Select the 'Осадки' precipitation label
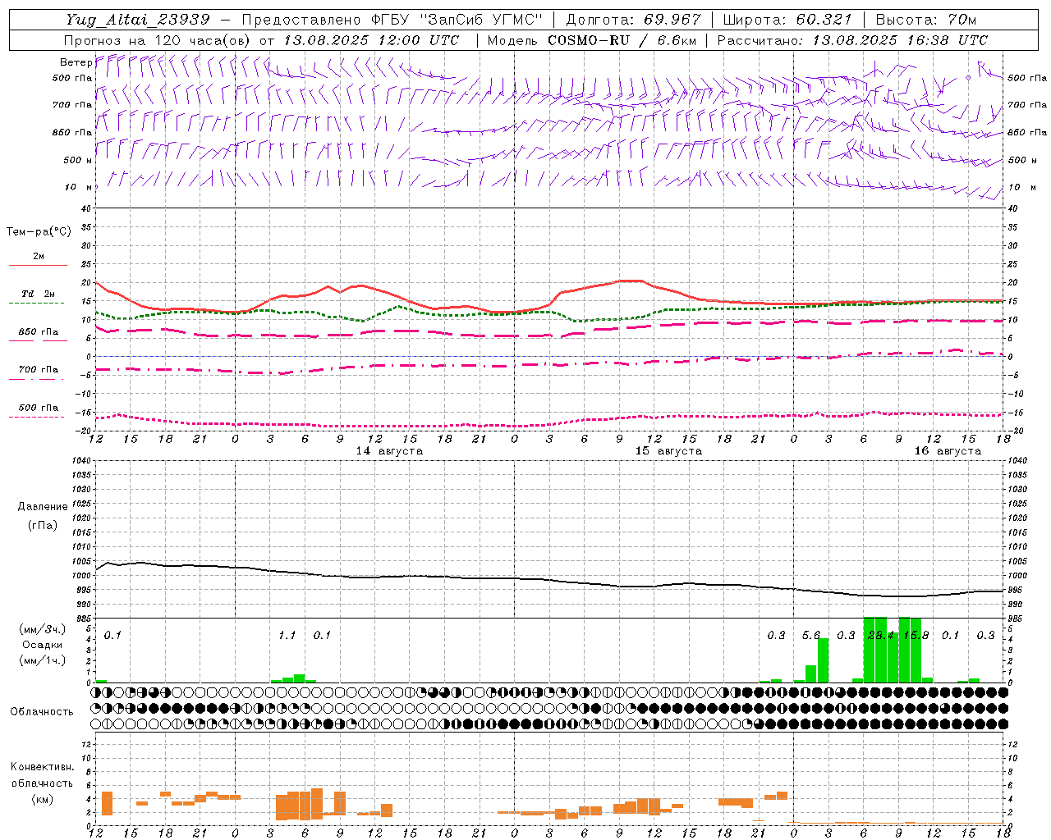 tap(43, 645)
